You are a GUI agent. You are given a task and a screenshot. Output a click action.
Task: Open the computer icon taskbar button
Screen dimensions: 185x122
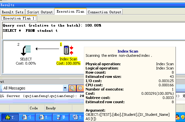[61, 117]
